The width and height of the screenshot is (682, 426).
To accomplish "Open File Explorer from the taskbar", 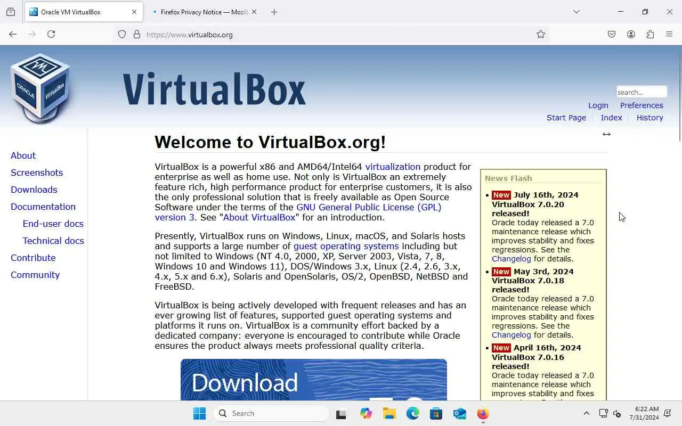I will [x=389, y=413].
